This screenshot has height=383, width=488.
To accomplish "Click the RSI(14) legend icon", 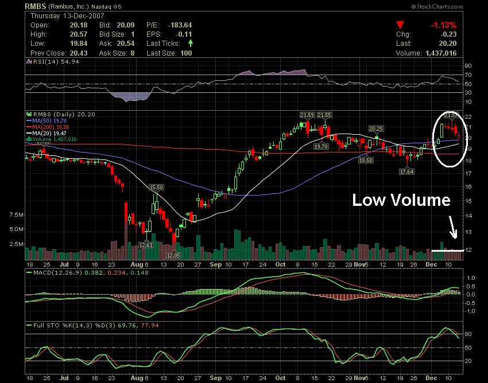I will [29, 61].
